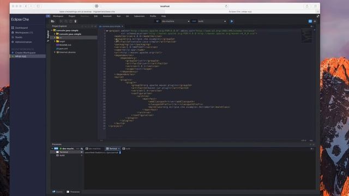Click the Dashboard grid icon
The width and height of the screenshot is (349, 196).
(13, 28)
